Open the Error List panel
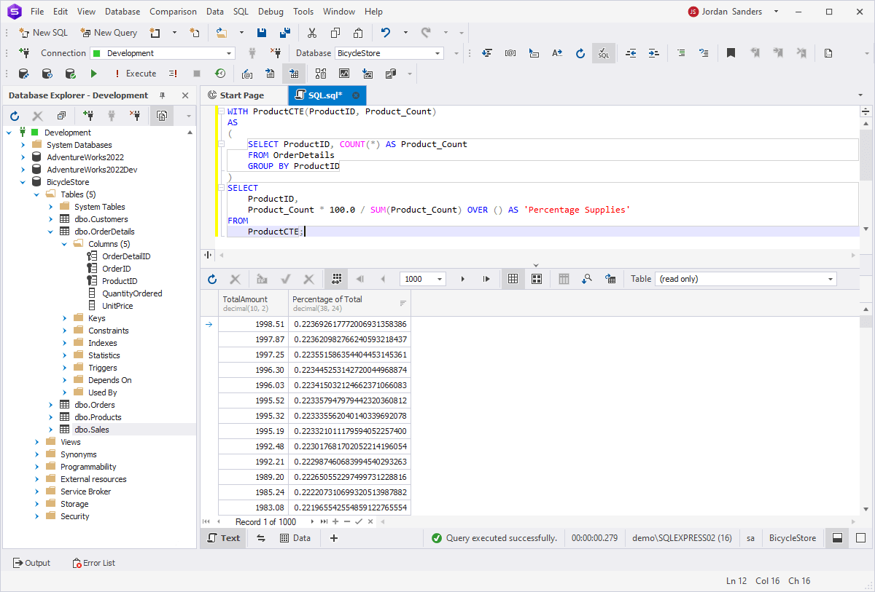This screenshot has height=592, width=875. 94,563
